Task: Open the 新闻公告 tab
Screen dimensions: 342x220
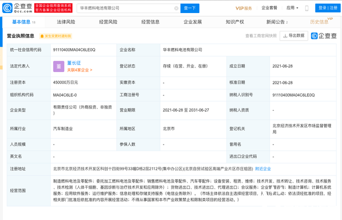Action: point(277,22)
